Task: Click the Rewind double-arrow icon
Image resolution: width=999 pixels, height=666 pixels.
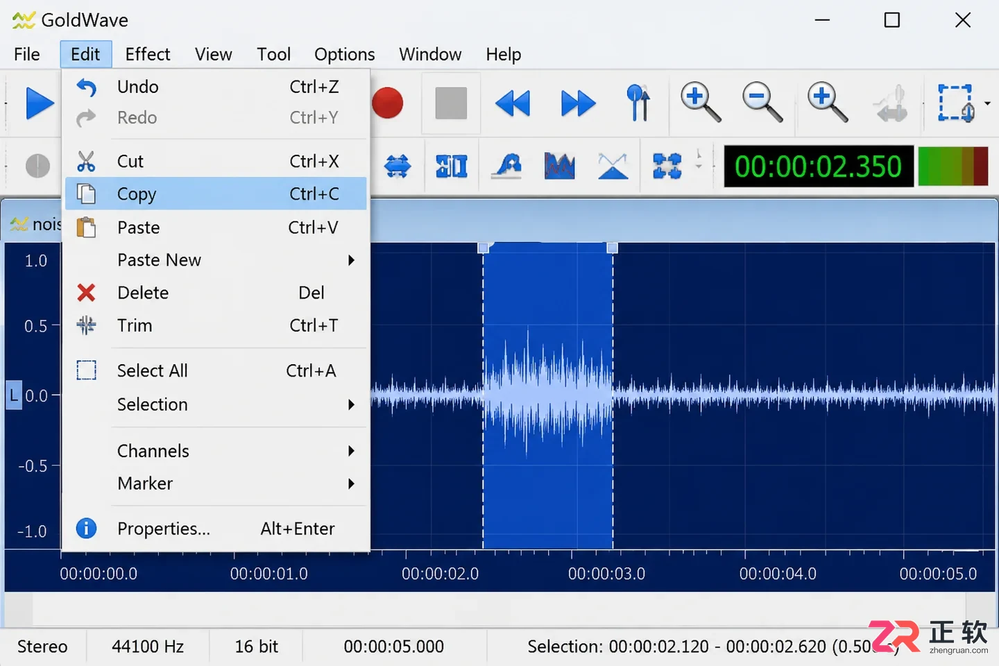Action: tap(513, 103)
